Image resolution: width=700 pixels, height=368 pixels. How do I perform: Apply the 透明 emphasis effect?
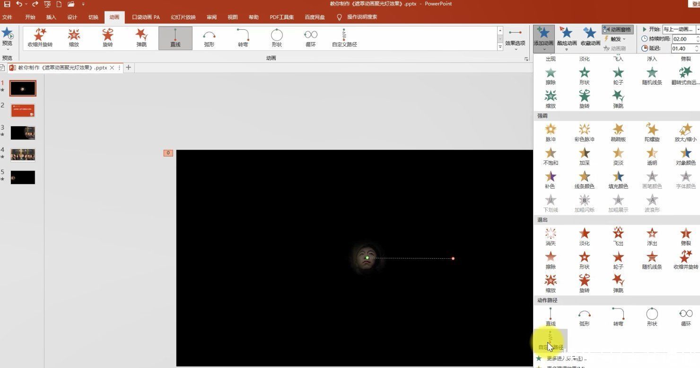click(x=652, y=156)
